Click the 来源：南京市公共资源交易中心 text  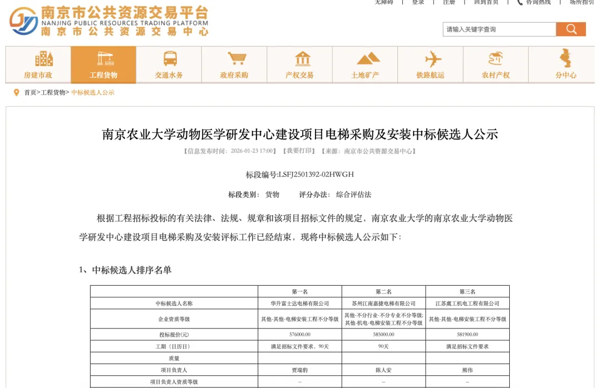(369, 151)
